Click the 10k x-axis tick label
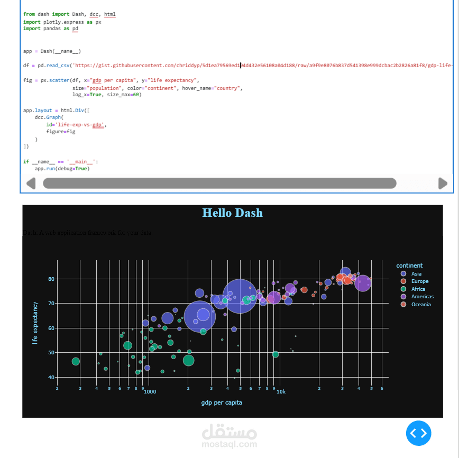 point(281,391)
